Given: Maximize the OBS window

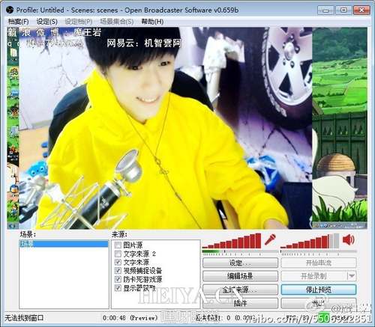Looking at the screenshot, I should [x=343, y=10].
